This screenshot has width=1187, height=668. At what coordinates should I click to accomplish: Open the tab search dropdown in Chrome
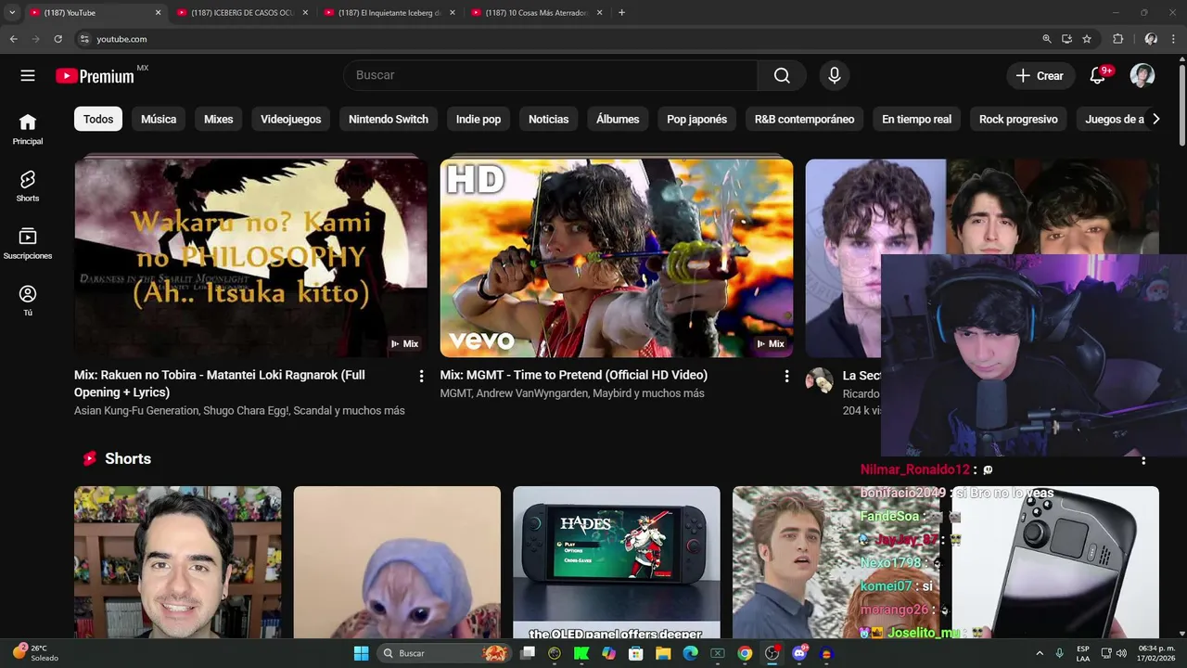pos(12,13)
